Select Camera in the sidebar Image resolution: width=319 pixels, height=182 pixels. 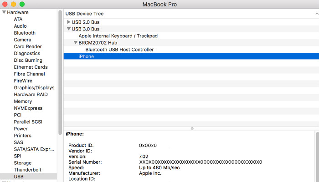point(22,40)
